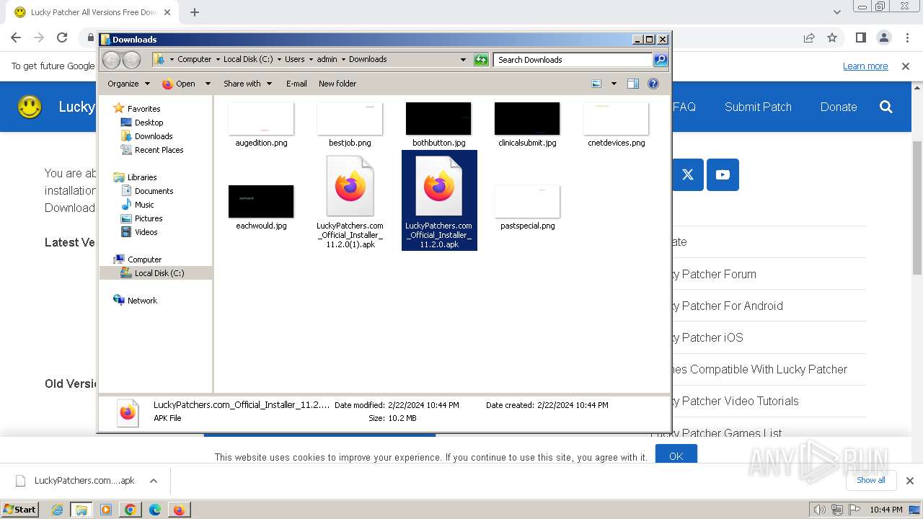The height and width of the screenshot is (519, 923).
Task: Open Downloads in Favorites list
Action: (153, 136)
